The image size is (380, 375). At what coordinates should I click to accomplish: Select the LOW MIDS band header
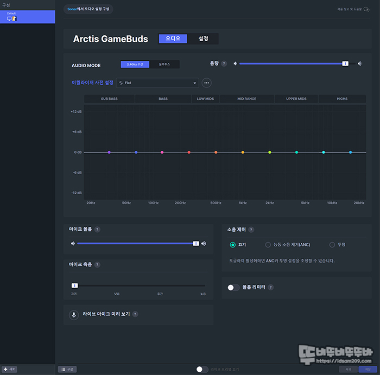click(205, 99)
